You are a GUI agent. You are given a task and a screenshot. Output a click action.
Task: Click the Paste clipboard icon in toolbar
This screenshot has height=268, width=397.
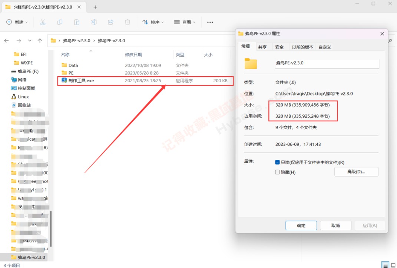pyautogui.click(x=77, y=22)
